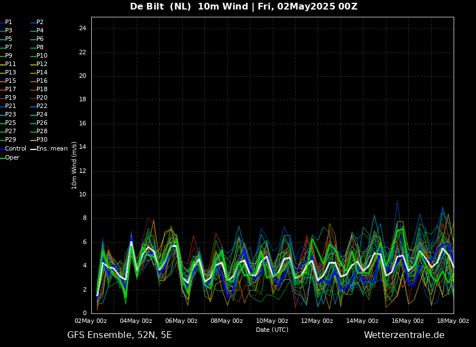
Task: Click the P2 legend entry
Action: click(40, 22)
